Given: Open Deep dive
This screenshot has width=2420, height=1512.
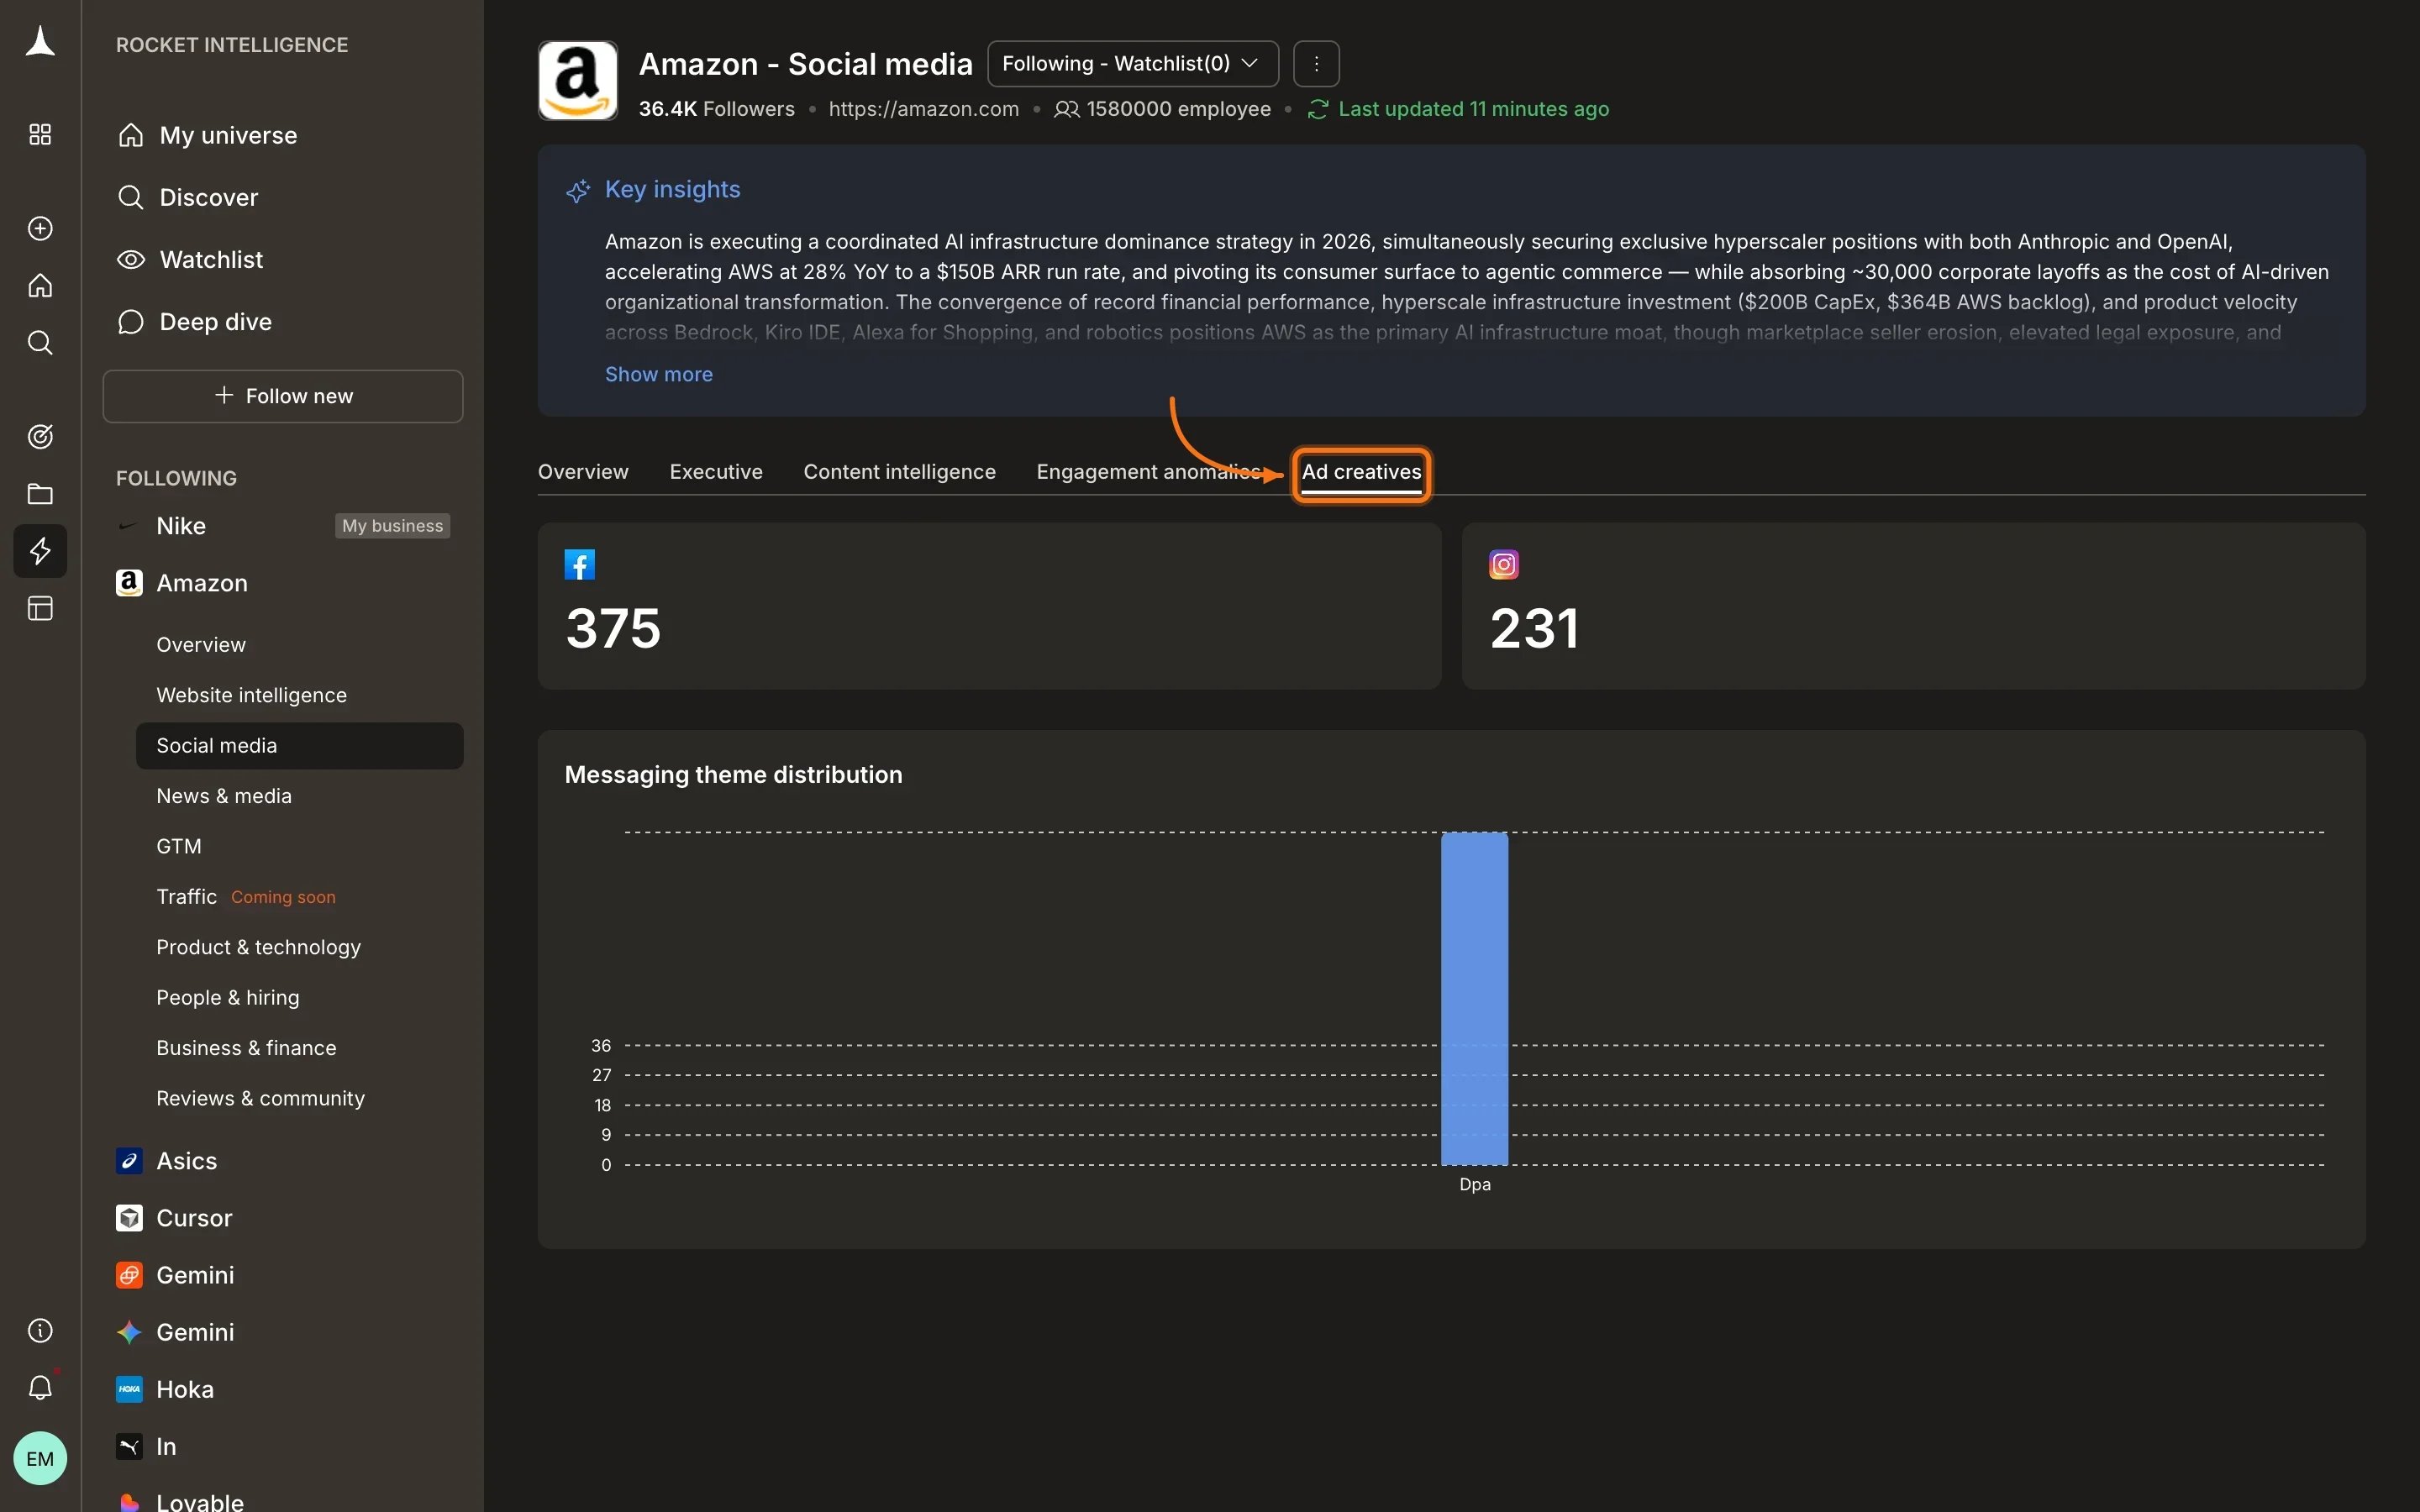Looking at the screenshot, I should (x=215, y=322).
